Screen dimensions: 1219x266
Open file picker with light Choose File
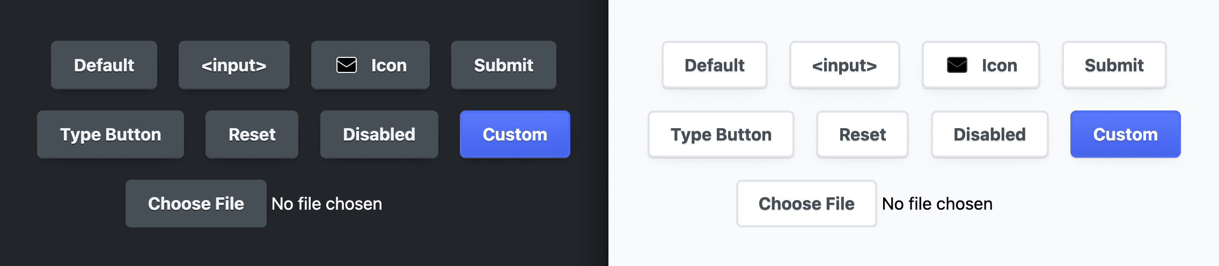coord(806,204)
